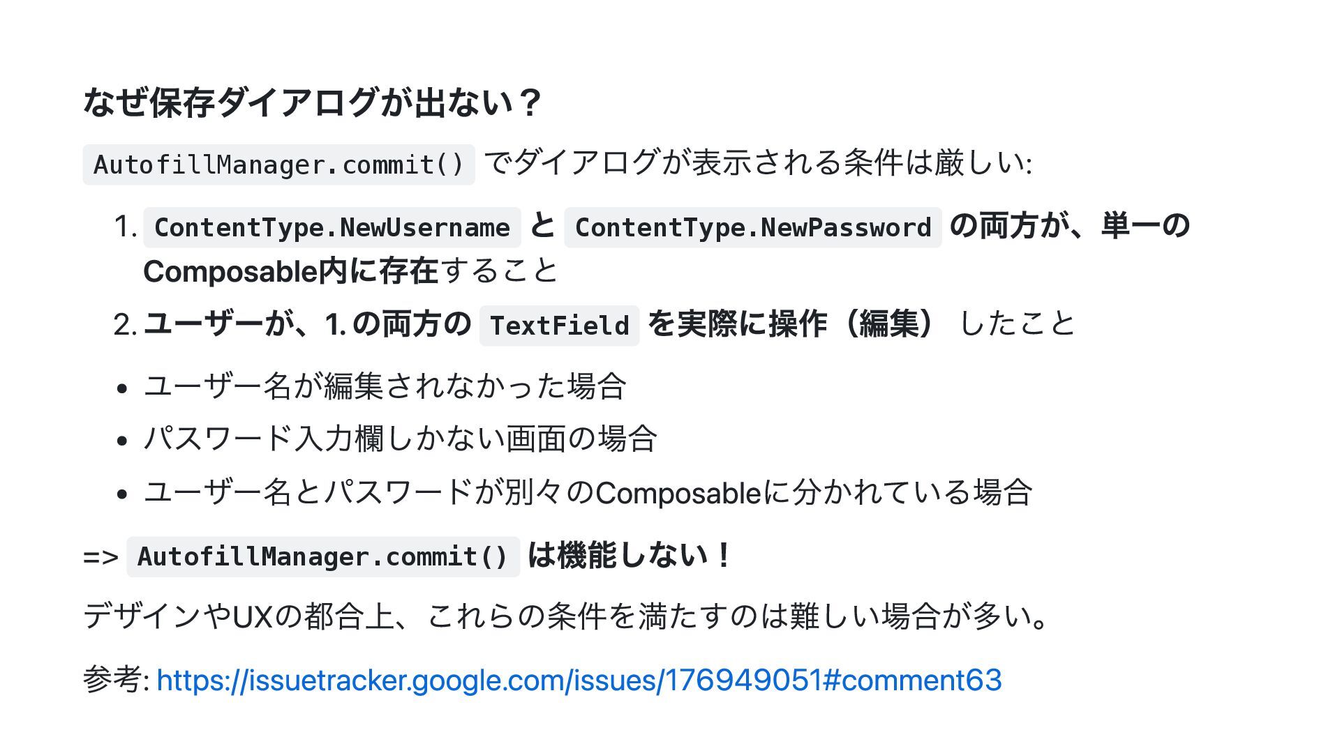Viewport: 1340px width, 753px height.
Task: Click the text でダイアログが表示される条件は厳しい
Action: tap(757, 163)
